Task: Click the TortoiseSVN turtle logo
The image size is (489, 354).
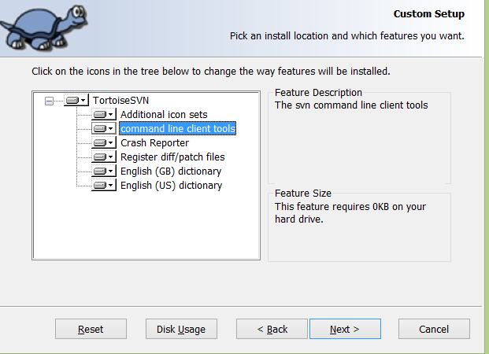Action: coord(43,25)
